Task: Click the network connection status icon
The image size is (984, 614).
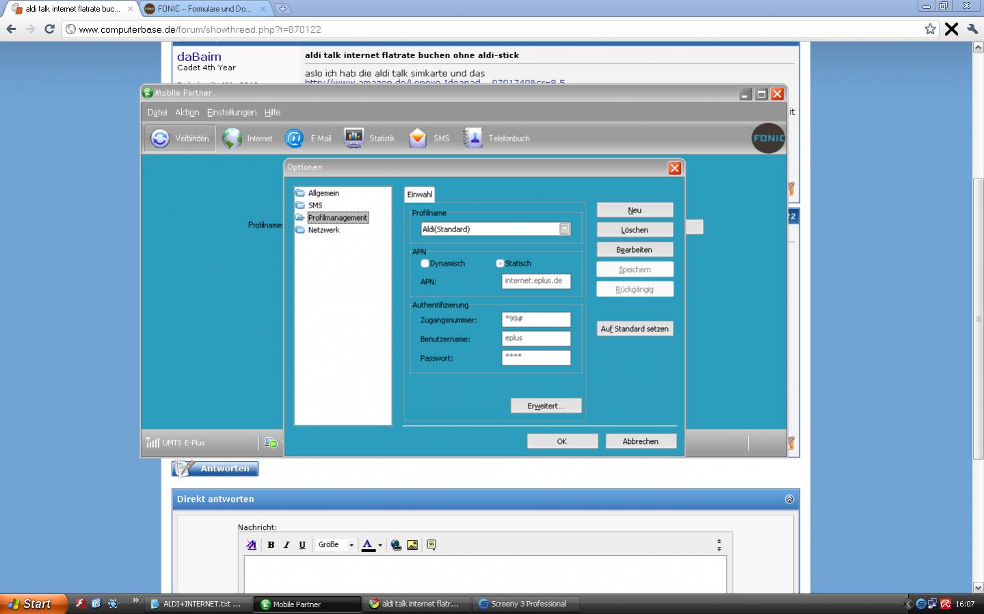Action: pyautogui.click(x=271, y=443)
